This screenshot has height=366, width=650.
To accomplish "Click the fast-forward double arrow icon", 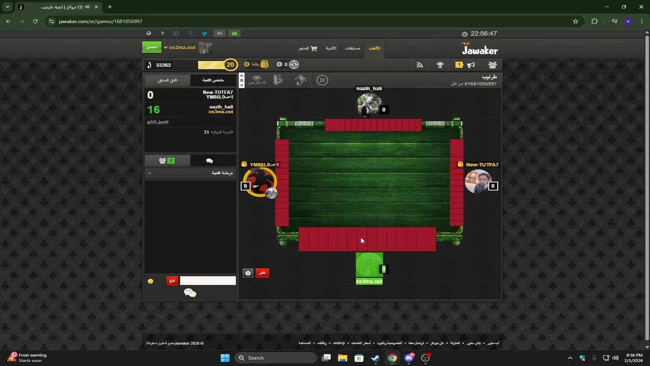I will pos(322,80).
